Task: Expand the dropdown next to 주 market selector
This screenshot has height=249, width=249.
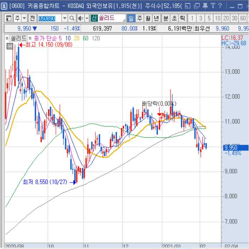Action: [x=24, y=18]
